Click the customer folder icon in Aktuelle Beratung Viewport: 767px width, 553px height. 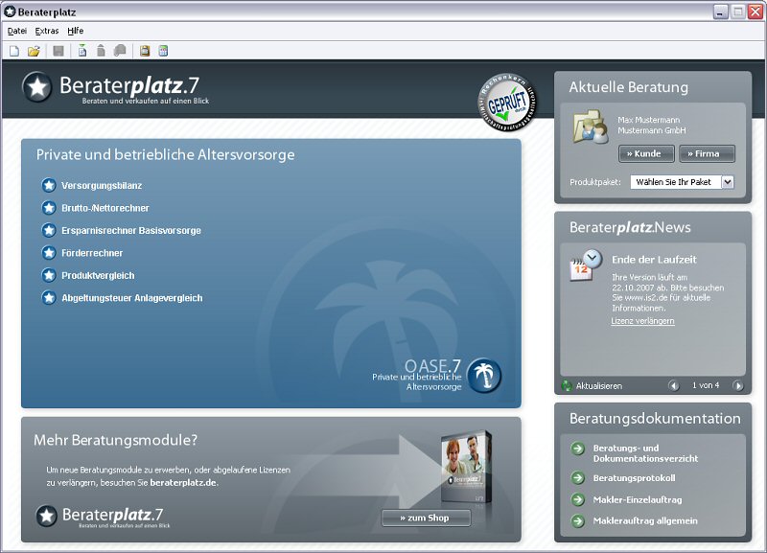[x=591, y=127]
